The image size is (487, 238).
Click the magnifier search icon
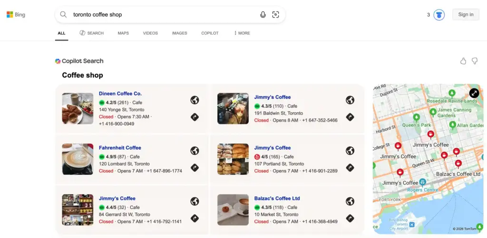coord(63,15)
